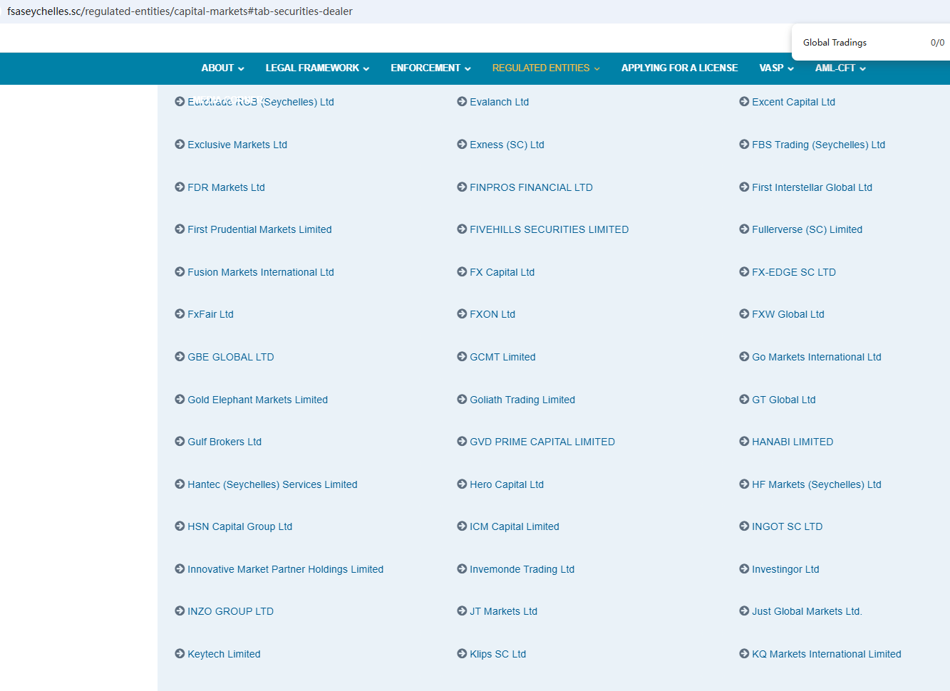Click the arrow icon next to Exclusive Markets Ltd
This screenshot has height=691, width=950.
[180, 145]
